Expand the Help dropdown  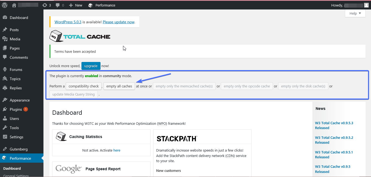click(355, 14)
